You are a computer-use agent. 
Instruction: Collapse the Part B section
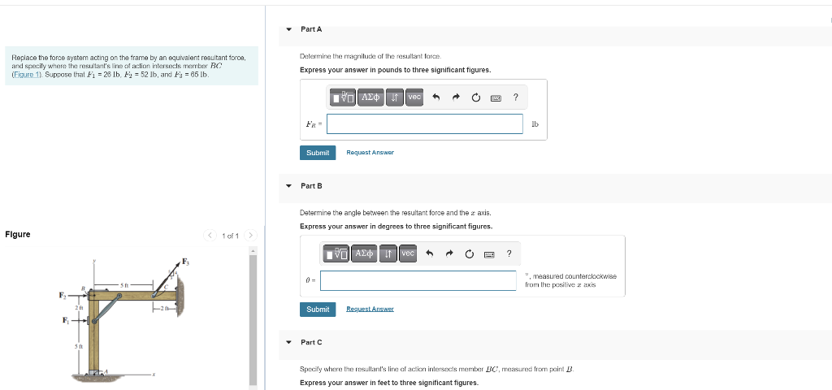click(288, 186)
